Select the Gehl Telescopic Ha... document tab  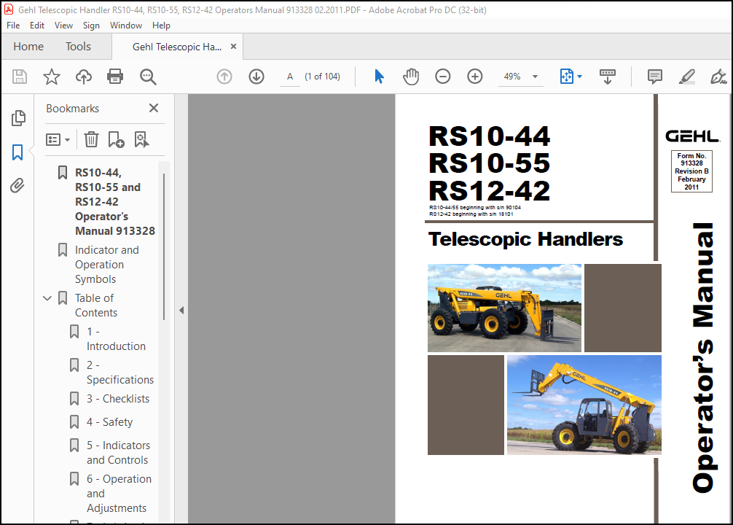177,47
